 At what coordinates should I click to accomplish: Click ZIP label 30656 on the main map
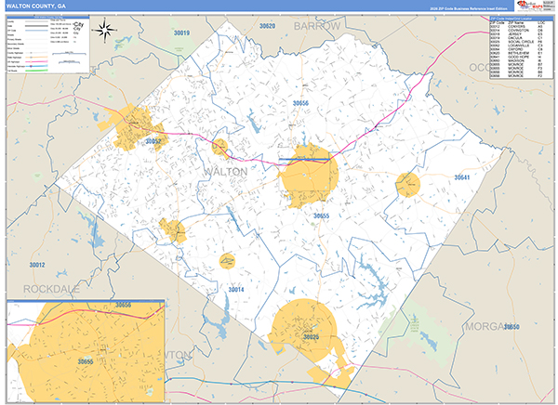coord(300,103)
